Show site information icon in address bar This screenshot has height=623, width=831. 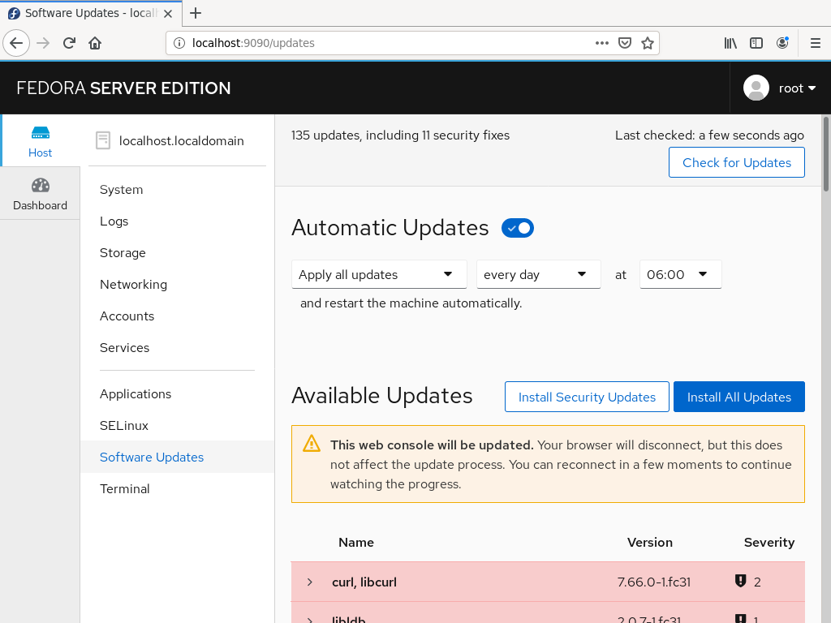(x=179, y=43)
